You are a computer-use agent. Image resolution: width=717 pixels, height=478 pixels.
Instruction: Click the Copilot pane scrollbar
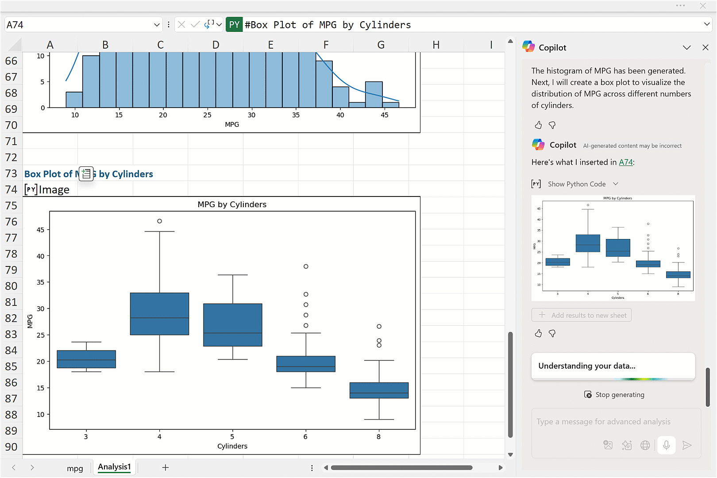click(x=708, y=387)
